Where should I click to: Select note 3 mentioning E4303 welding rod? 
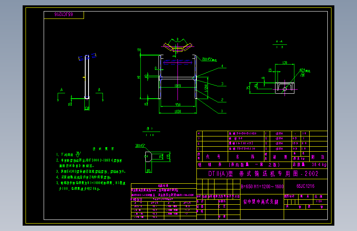click(91, 171)
